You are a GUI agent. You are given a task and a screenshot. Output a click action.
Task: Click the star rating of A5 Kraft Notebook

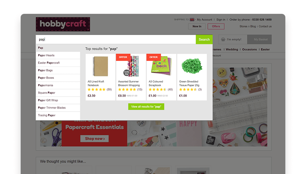tap(96, 89)
